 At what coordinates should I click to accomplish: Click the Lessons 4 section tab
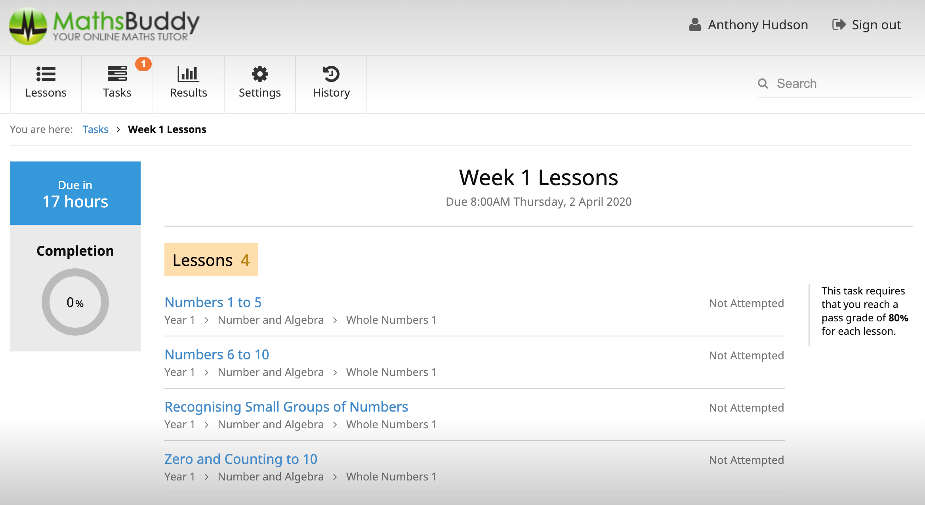(211, 260)
